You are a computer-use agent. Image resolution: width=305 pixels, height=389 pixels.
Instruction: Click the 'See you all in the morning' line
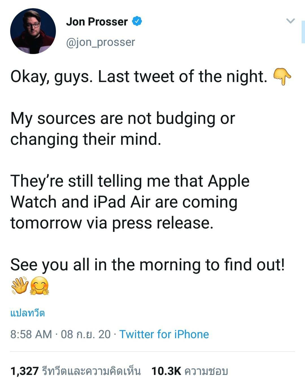[147, 265]
